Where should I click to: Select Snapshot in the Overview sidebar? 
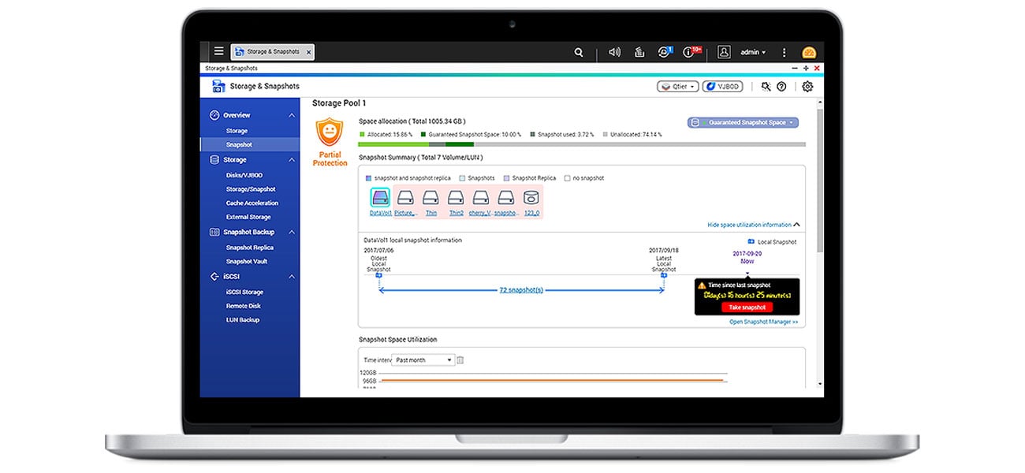coord(239,144)
